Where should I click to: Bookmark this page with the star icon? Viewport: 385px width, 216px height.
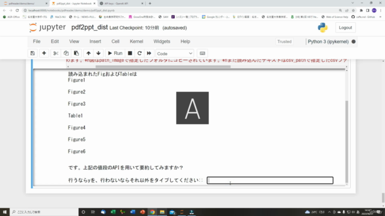(353, 11)
